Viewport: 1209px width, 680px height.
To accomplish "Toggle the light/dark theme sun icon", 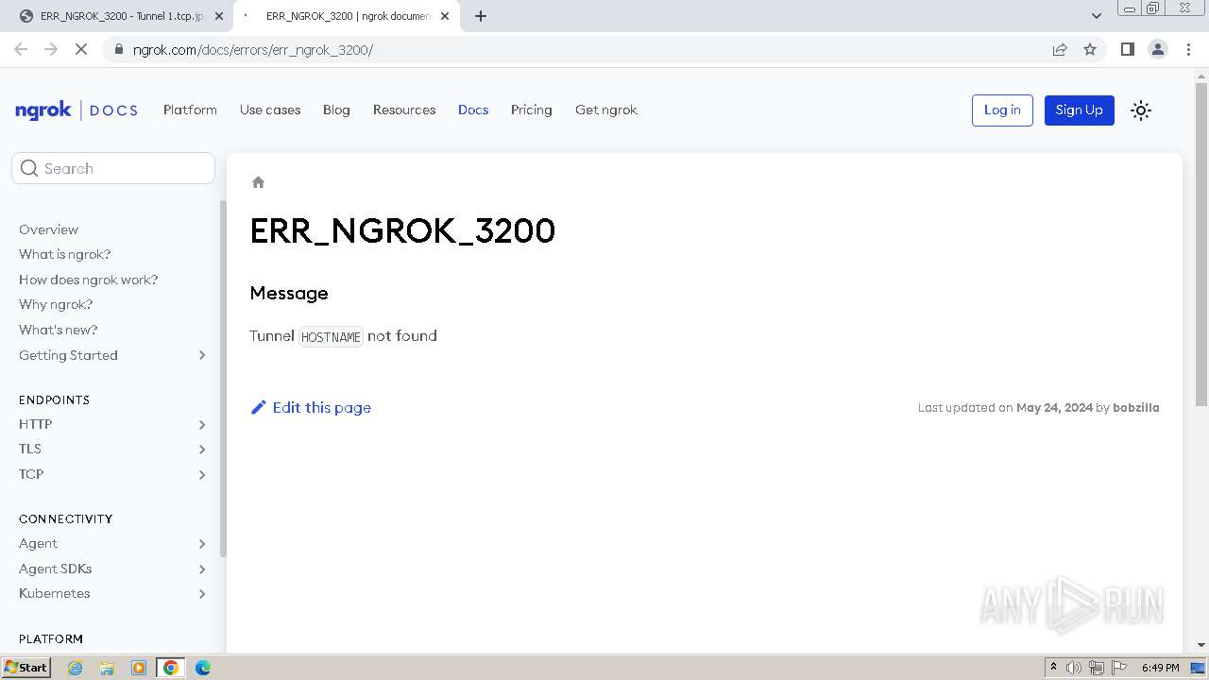I will (1141, 110).
